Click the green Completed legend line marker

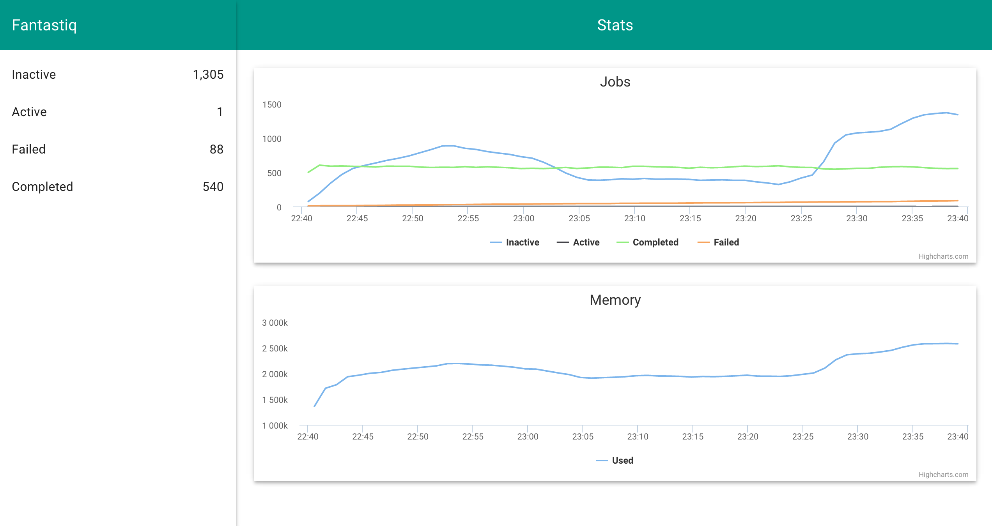pos(622,242)
